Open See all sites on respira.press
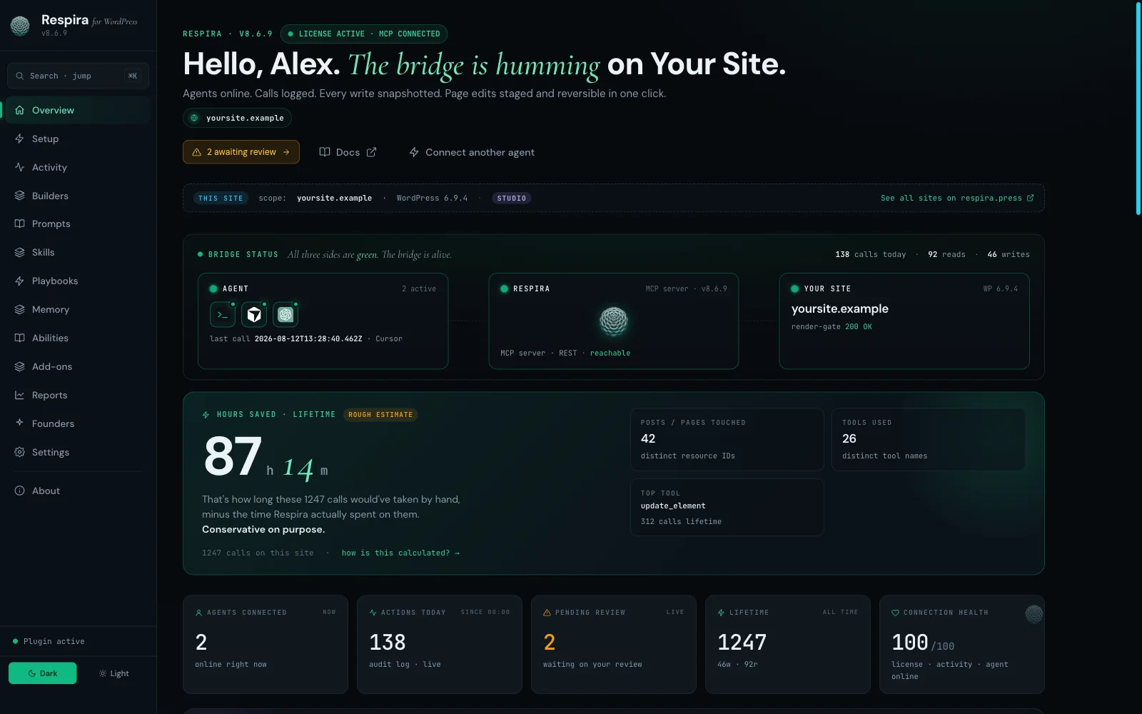 (956, 198)
